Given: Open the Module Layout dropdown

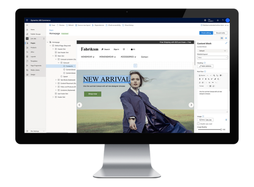Looking at the screenshot, I should coord(212,58).
